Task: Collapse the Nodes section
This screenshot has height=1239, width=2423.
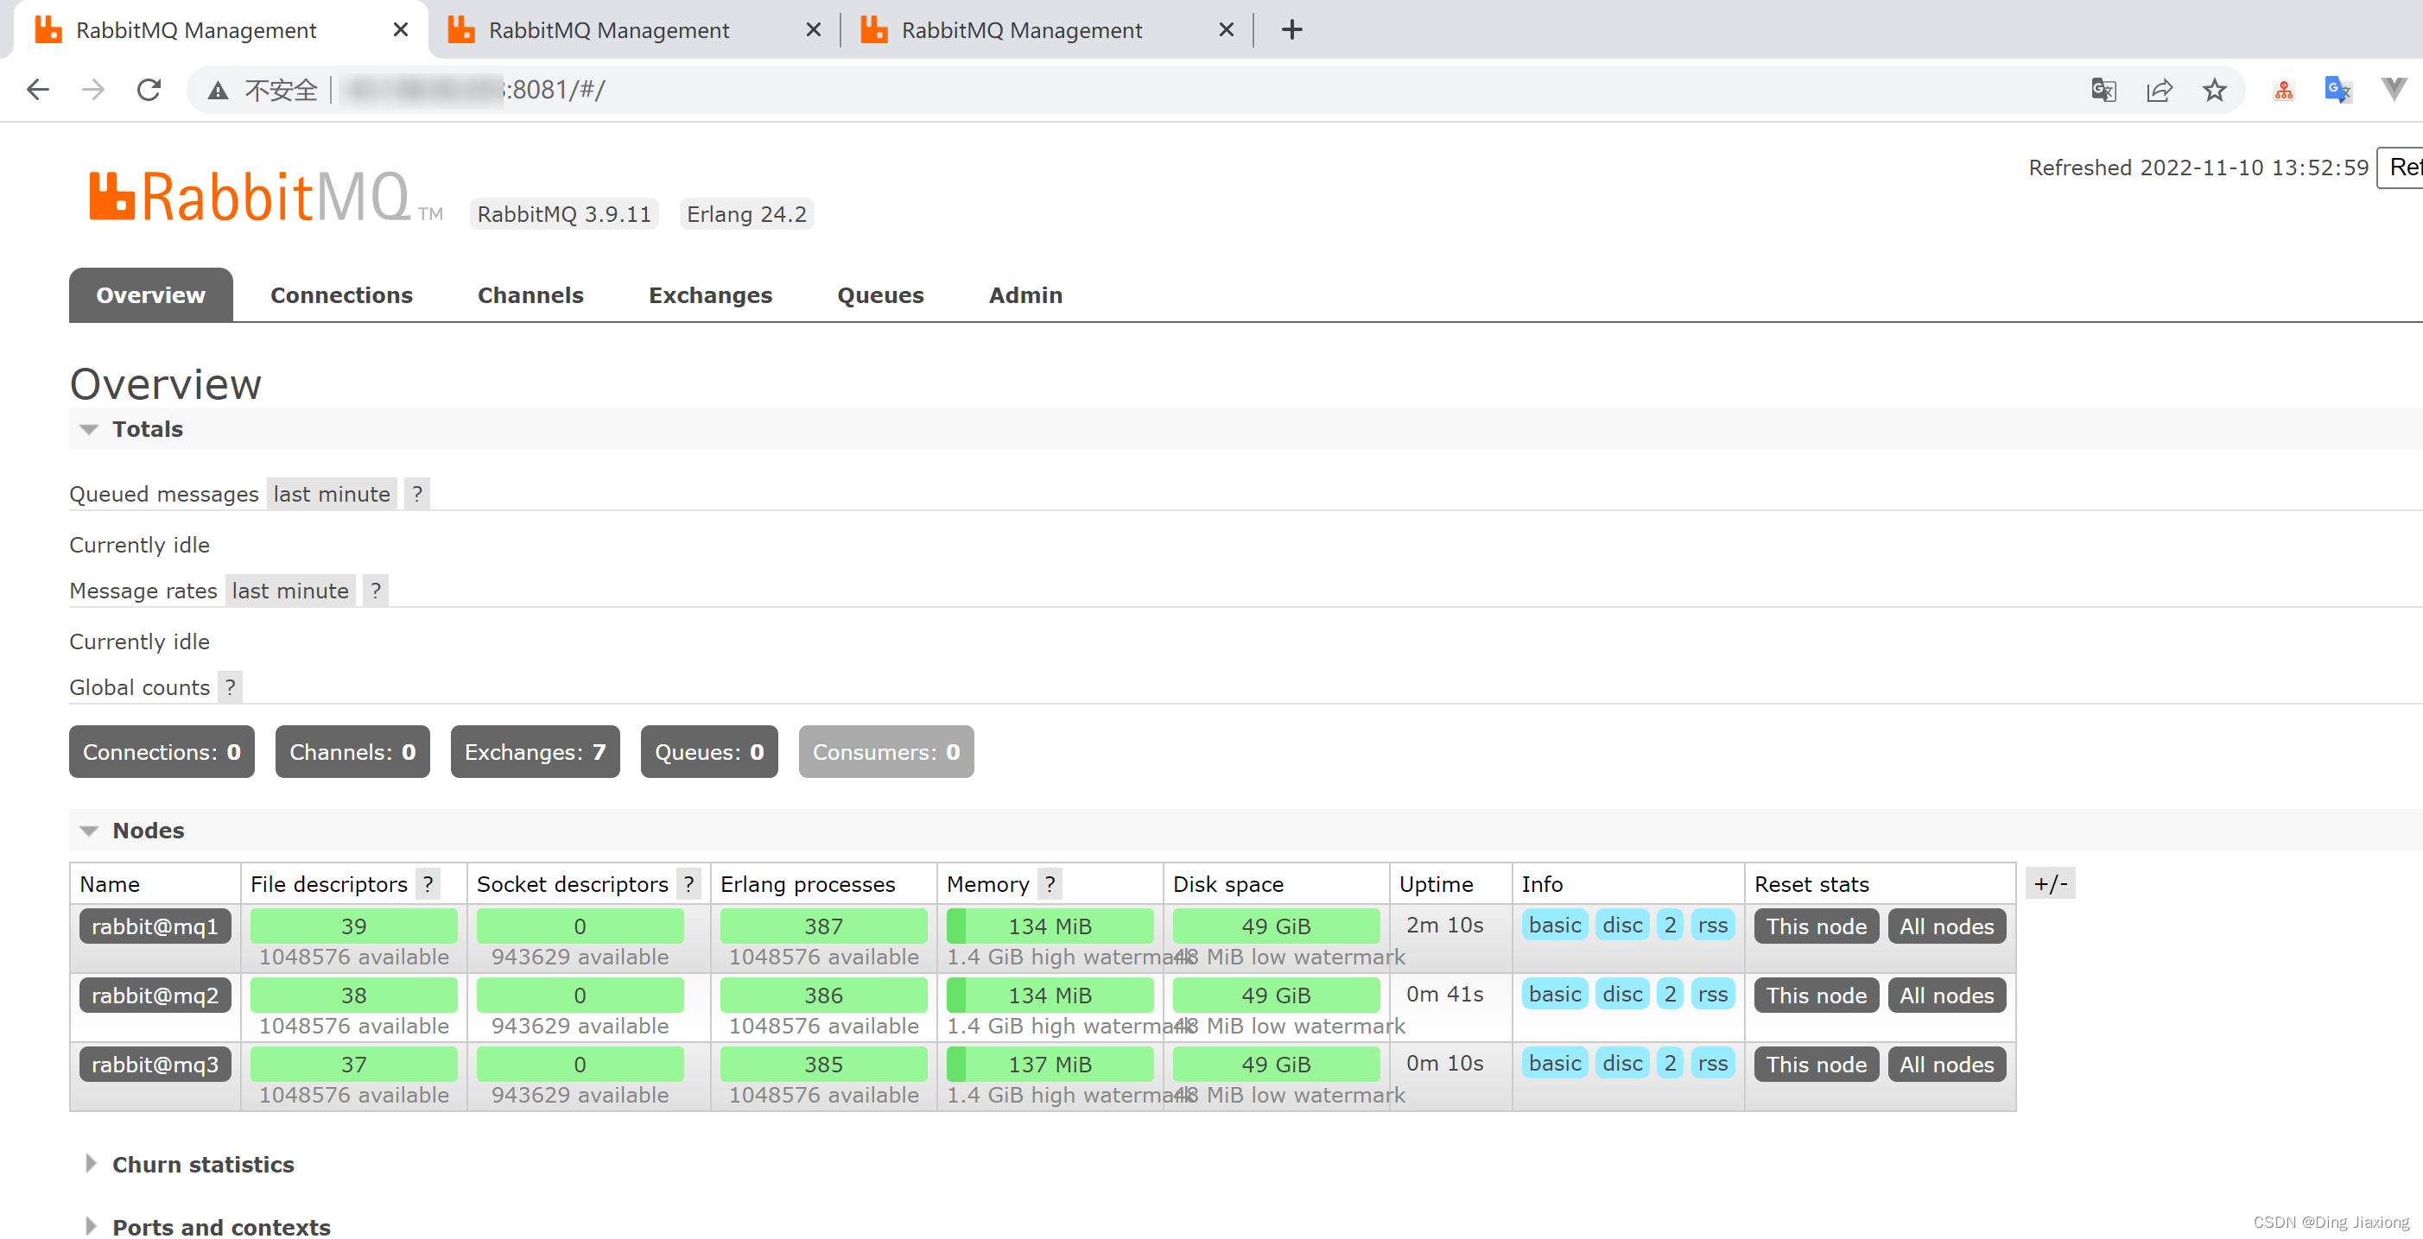Action: click(148, 830)
